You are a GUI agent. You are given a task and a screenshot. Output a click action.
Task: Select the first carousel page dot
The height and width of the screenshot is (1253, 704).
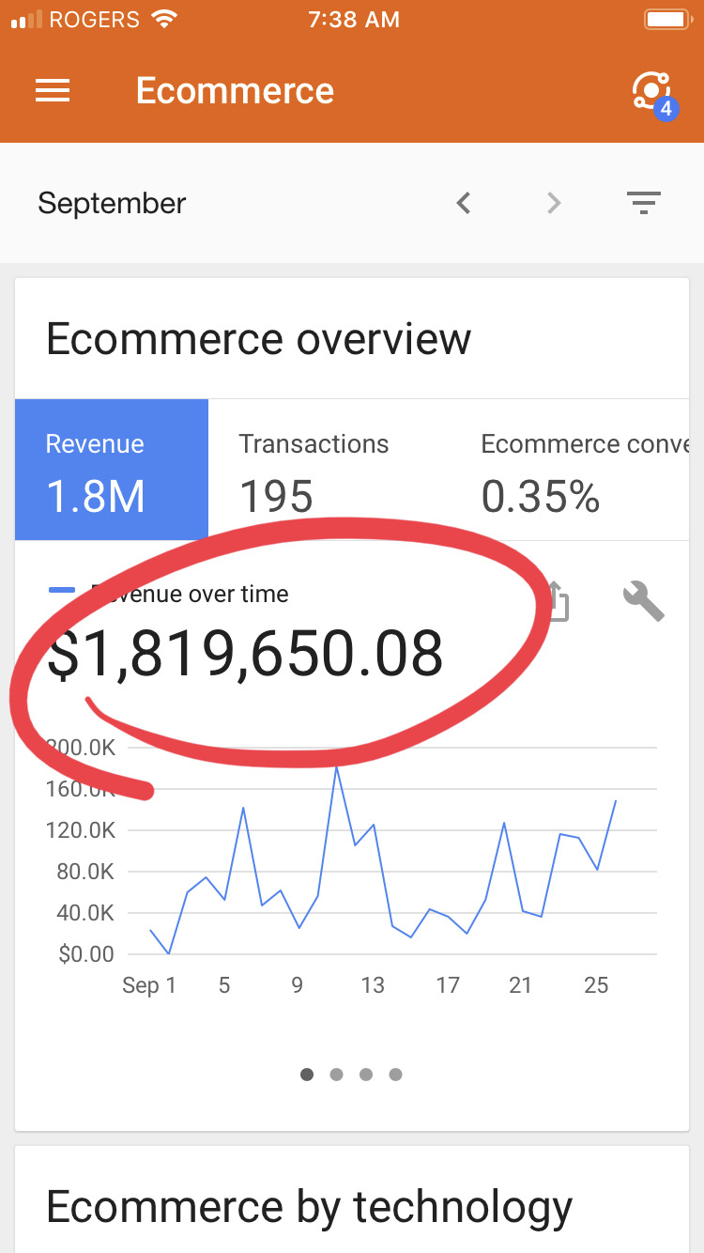307,1075
